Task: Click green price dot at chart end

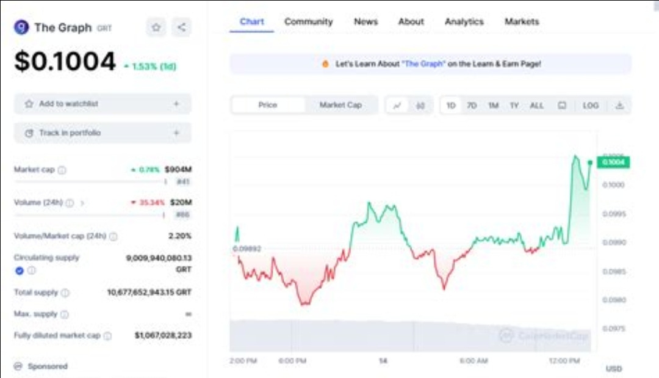Action: [x=590, y=162]
